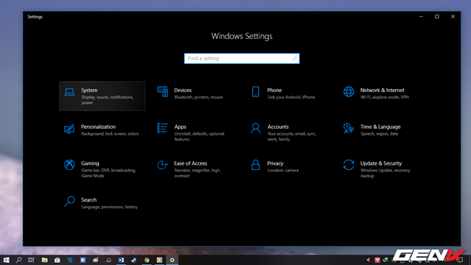Image resolution: width=471 pixels, height=265 pixels.
Task: Select the Phone settings icon
Action: [255, 91]
